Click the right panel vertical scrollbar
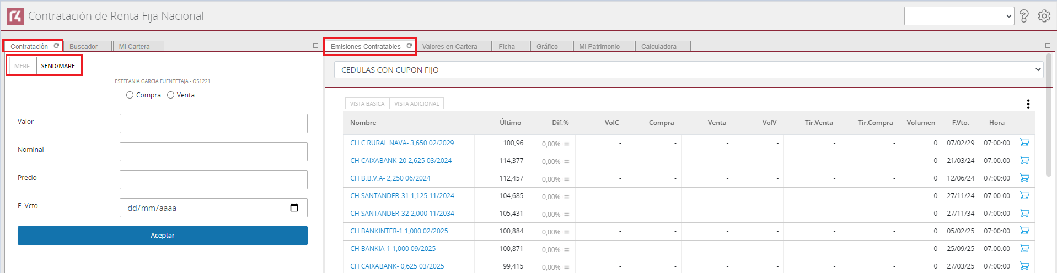The height and width of the screenshot is (273, 1057). coord(1049,116)
